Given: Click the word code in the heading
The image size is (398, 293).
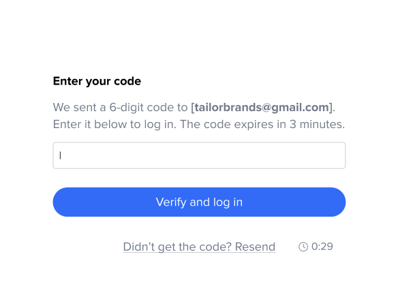Looking at the screenshot, I should tap(127, 81).
